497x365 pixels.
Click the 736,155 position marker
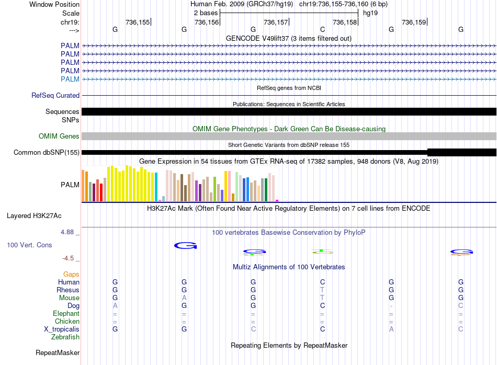(x=138, y=22)
